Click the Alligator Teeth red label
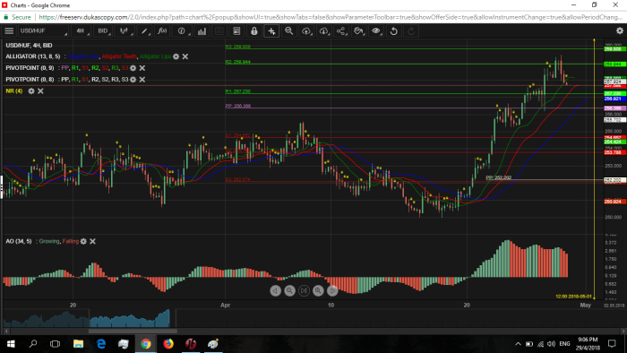627x353 pixels. (119, 56)
